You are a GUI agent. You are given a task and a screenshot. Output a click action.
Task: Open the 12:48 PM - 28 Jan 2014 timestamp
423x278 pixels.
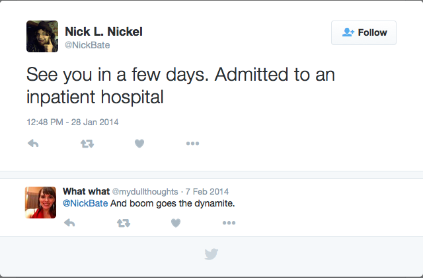click(x=73, y=122)
